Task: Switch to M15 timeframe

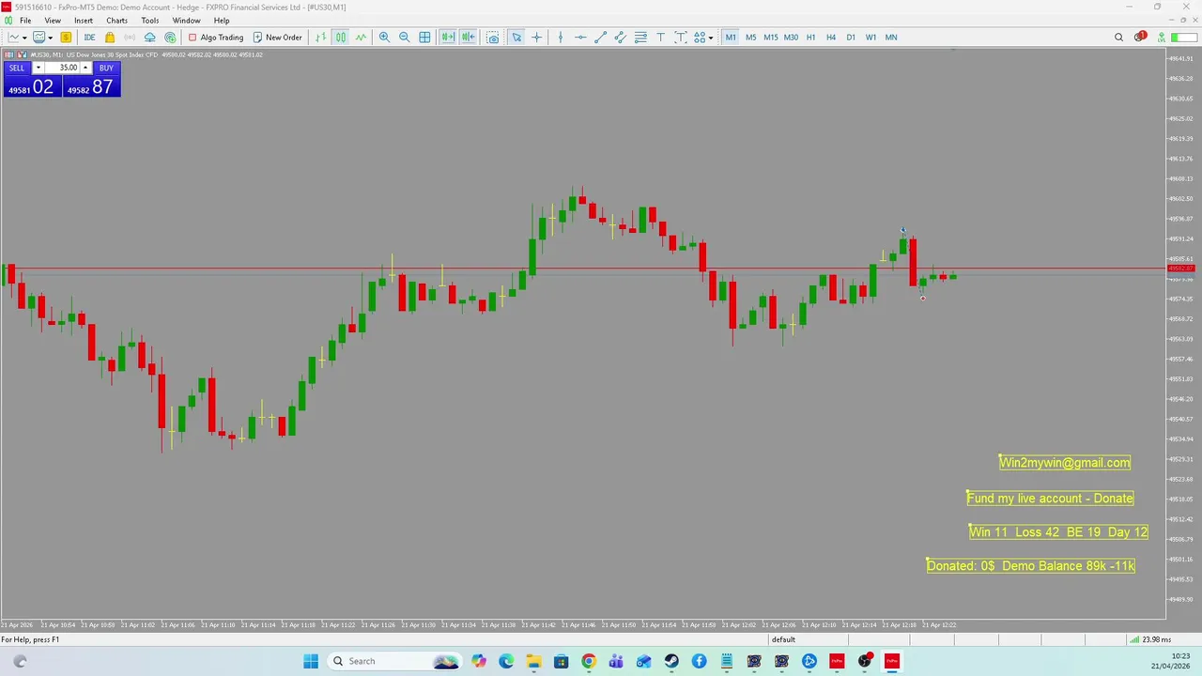Action: point(771,38)
